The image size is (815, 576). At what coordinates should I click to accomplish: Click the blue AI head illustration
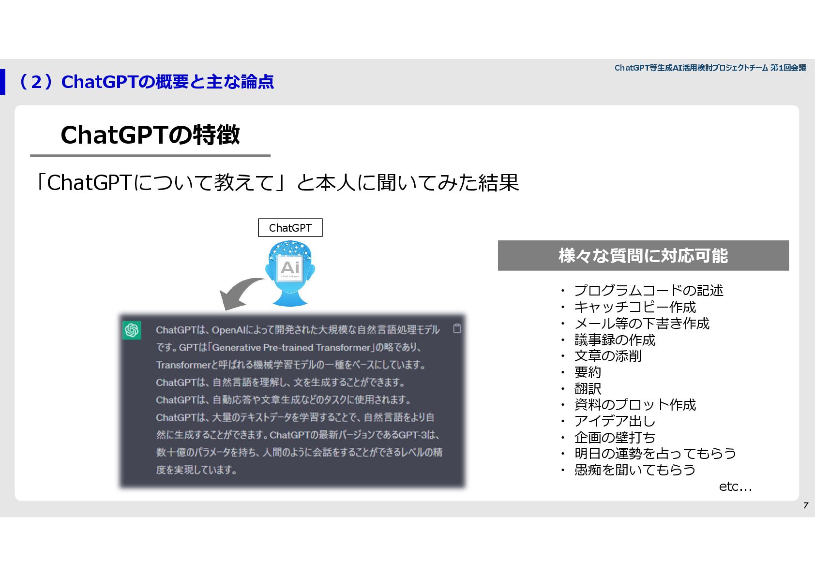coord(290,274)
